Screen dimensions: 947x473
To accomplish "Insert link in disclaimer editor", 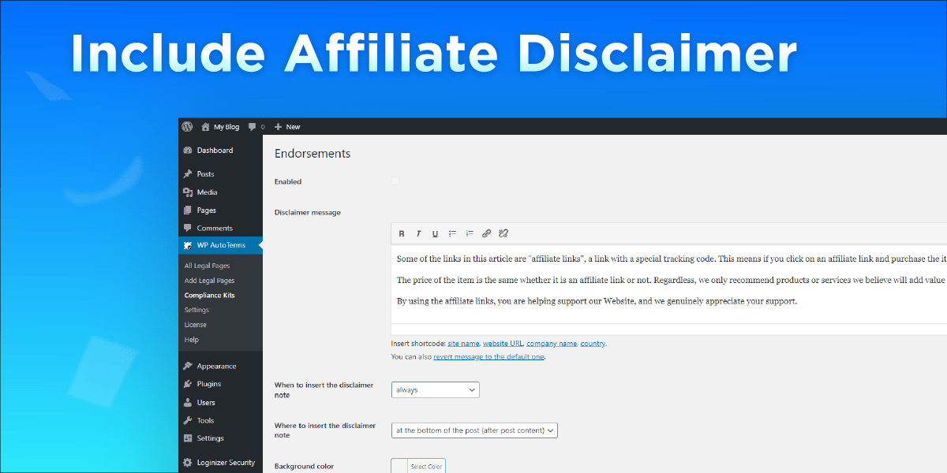I will 486,233.
